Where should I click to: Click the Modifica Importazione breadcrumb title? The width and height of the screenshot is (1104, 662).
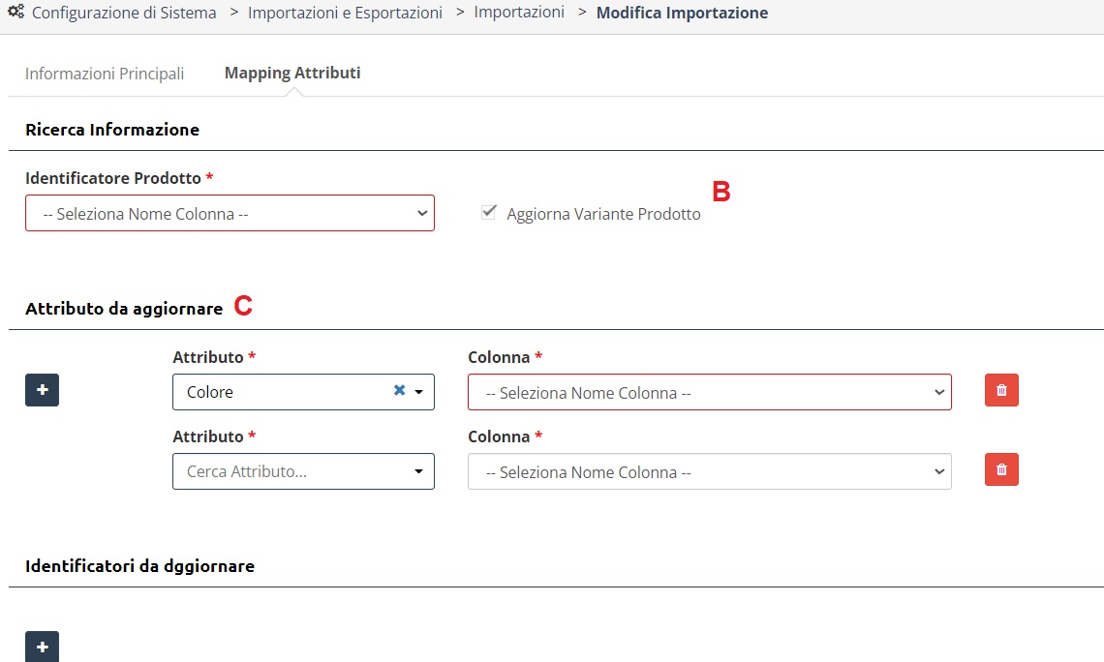tap(683, 13)
